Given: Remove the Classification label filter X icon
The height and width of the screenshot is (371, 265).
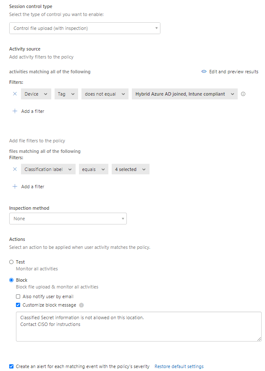Looking at the screenshot, I should click(15, 169).
